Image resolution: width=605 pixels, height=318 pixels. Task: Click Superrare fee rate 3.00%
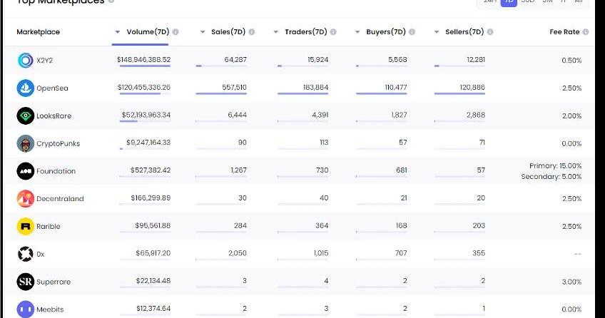(571, 282)
